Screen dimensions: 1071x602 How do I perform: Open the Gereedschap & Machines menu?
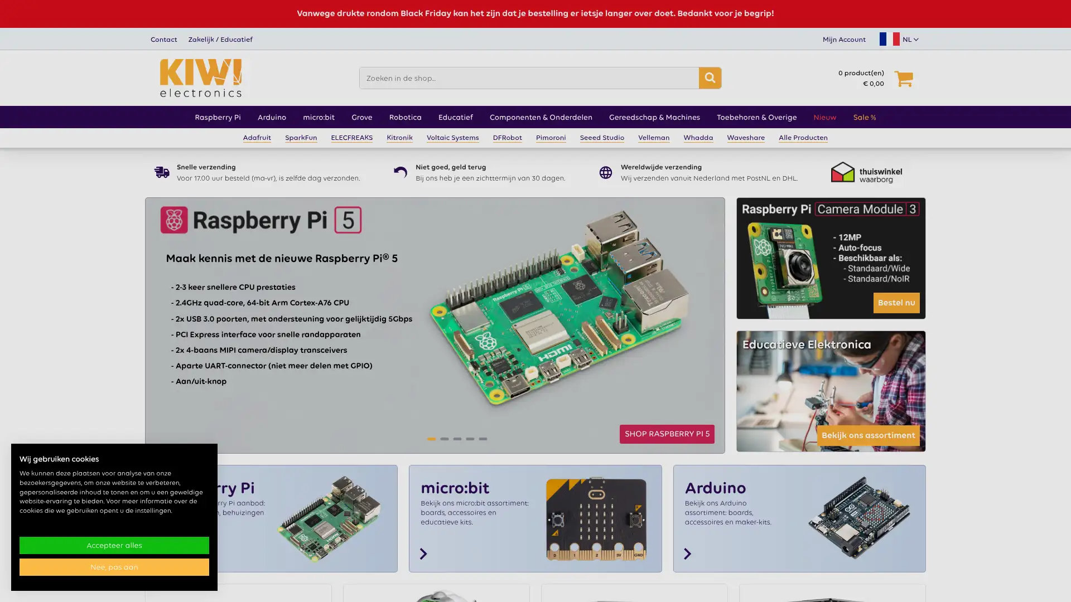click(x=654, y=117)
